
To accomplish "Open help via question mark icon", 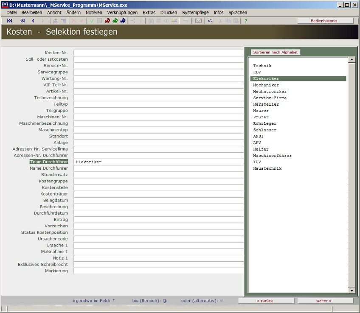I will tap(246, 21).
